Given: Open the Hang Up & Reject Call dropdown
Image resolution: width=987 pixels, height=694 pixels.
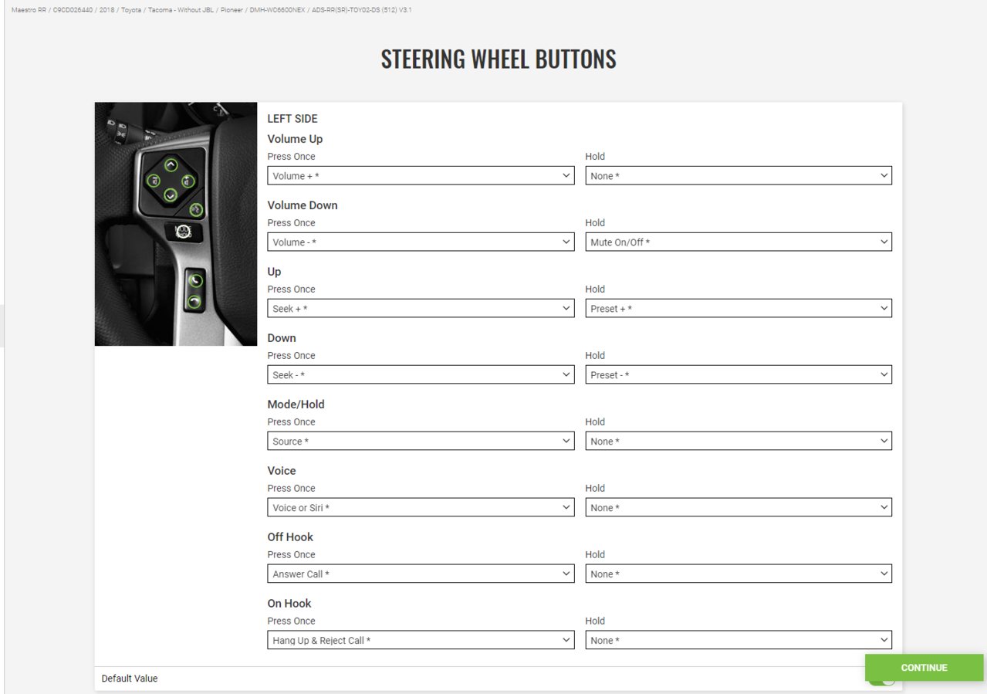Looking at the screenshot, I should pos(421,641).
